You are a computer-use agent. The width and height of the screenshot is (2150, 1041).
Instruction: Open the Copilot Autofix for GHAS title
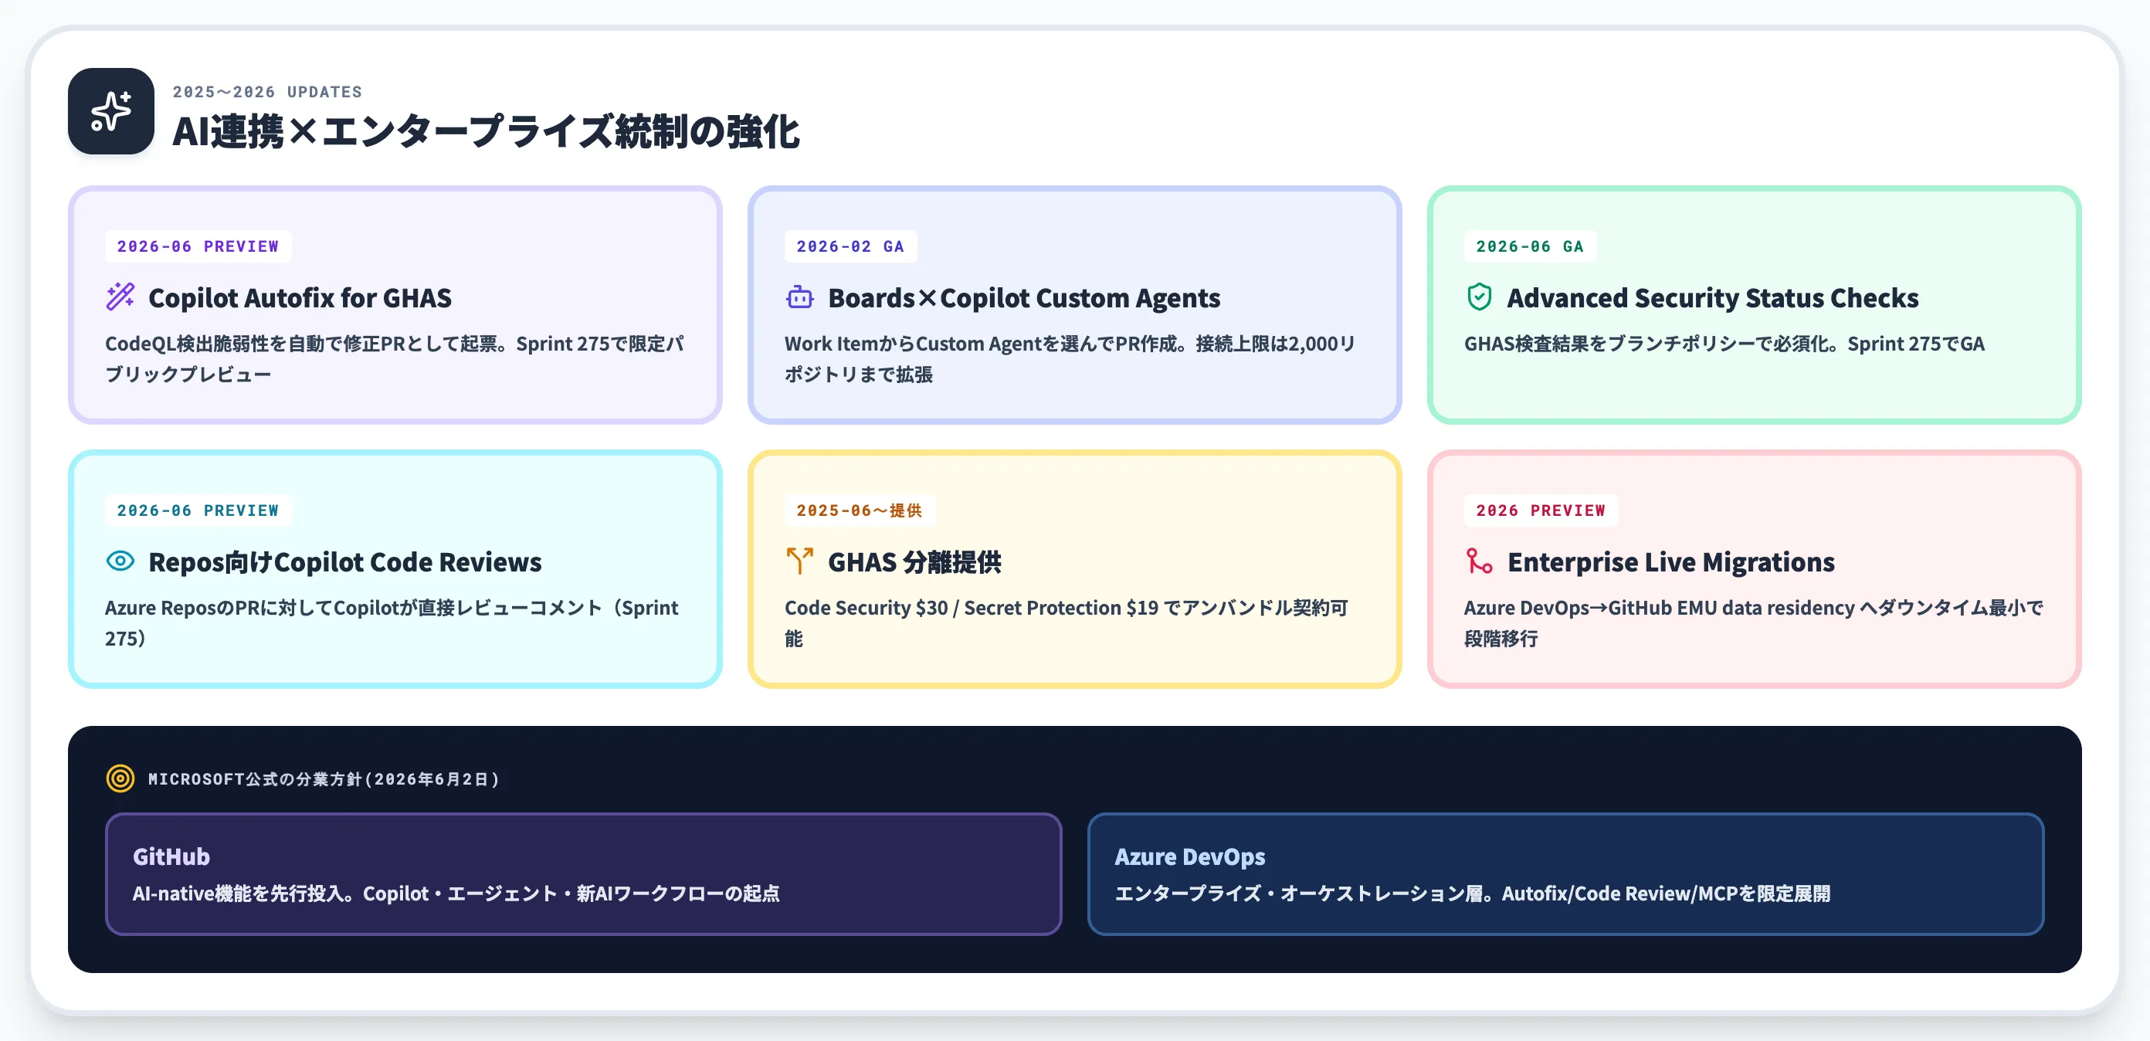(x=300, y=298)
